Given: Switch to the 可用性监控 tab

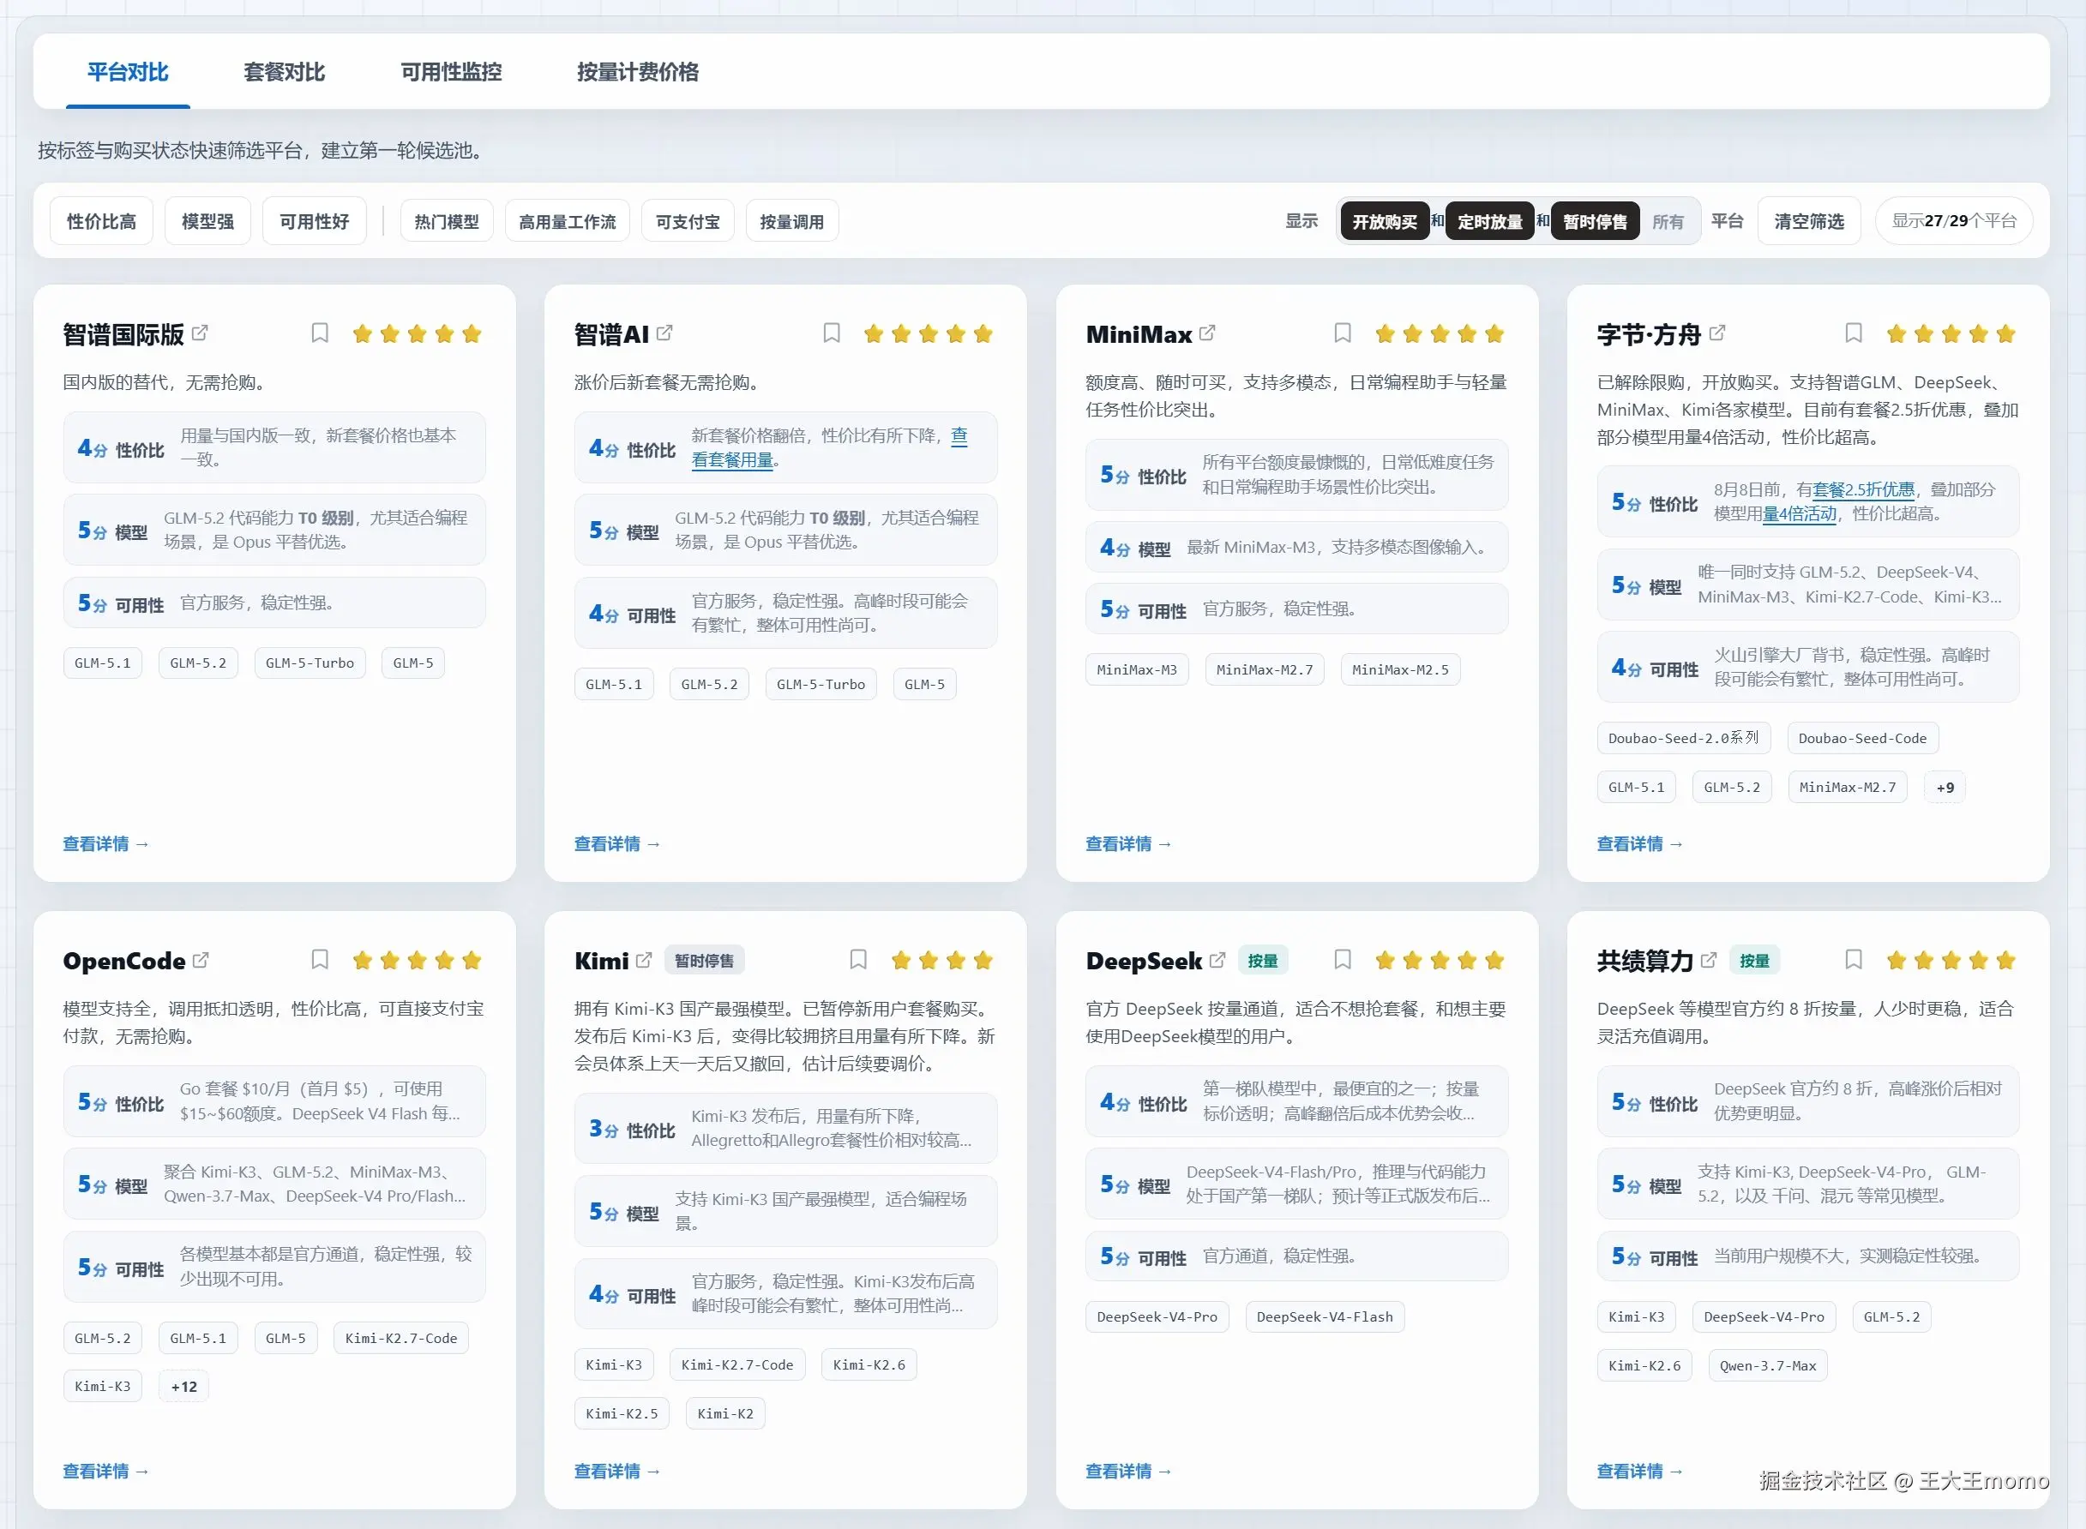Looking at the screenshot, I should tap(451, 72).
